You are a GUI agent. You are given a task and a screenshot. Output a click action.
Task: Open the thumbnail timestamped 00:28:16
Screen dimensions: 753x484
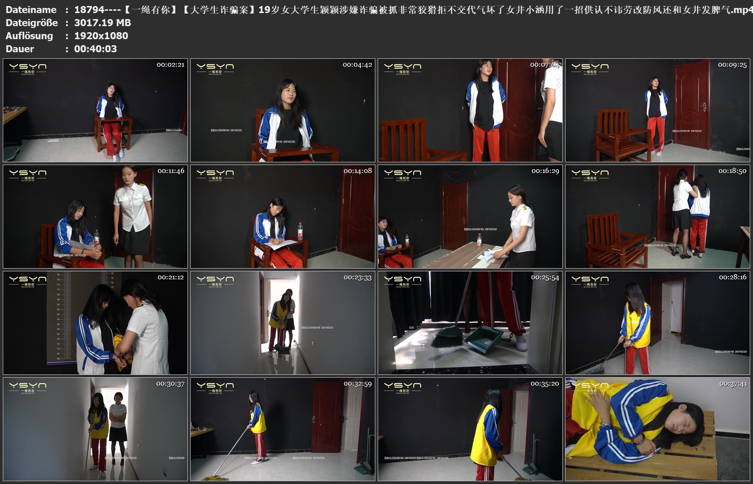(658, 323)
